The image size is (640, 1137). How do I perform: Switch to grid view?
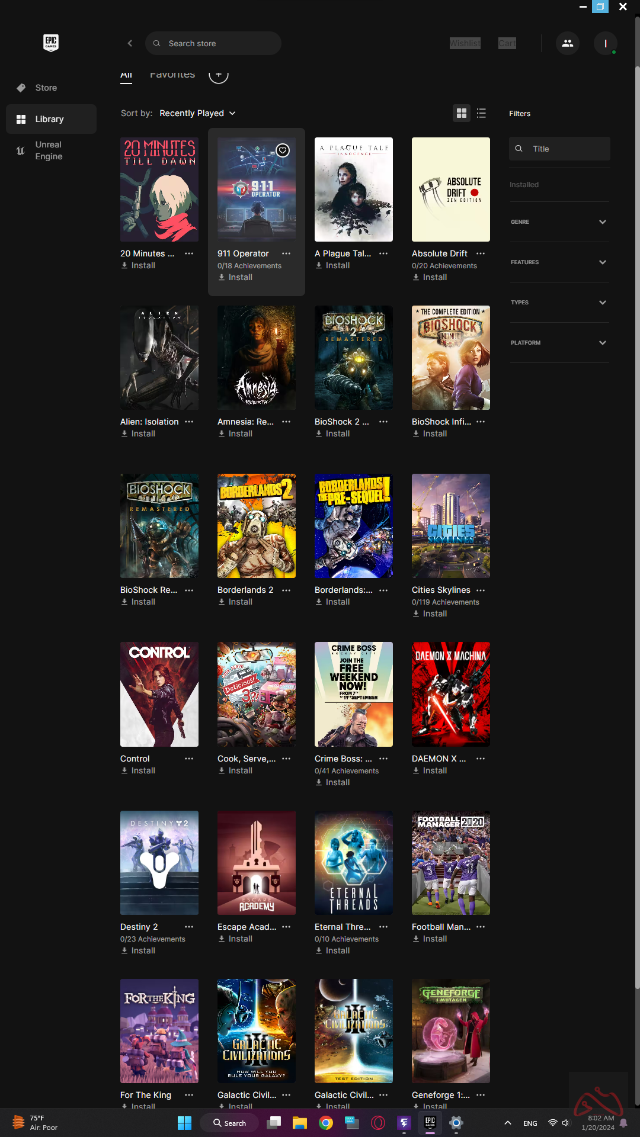(461, 113)
